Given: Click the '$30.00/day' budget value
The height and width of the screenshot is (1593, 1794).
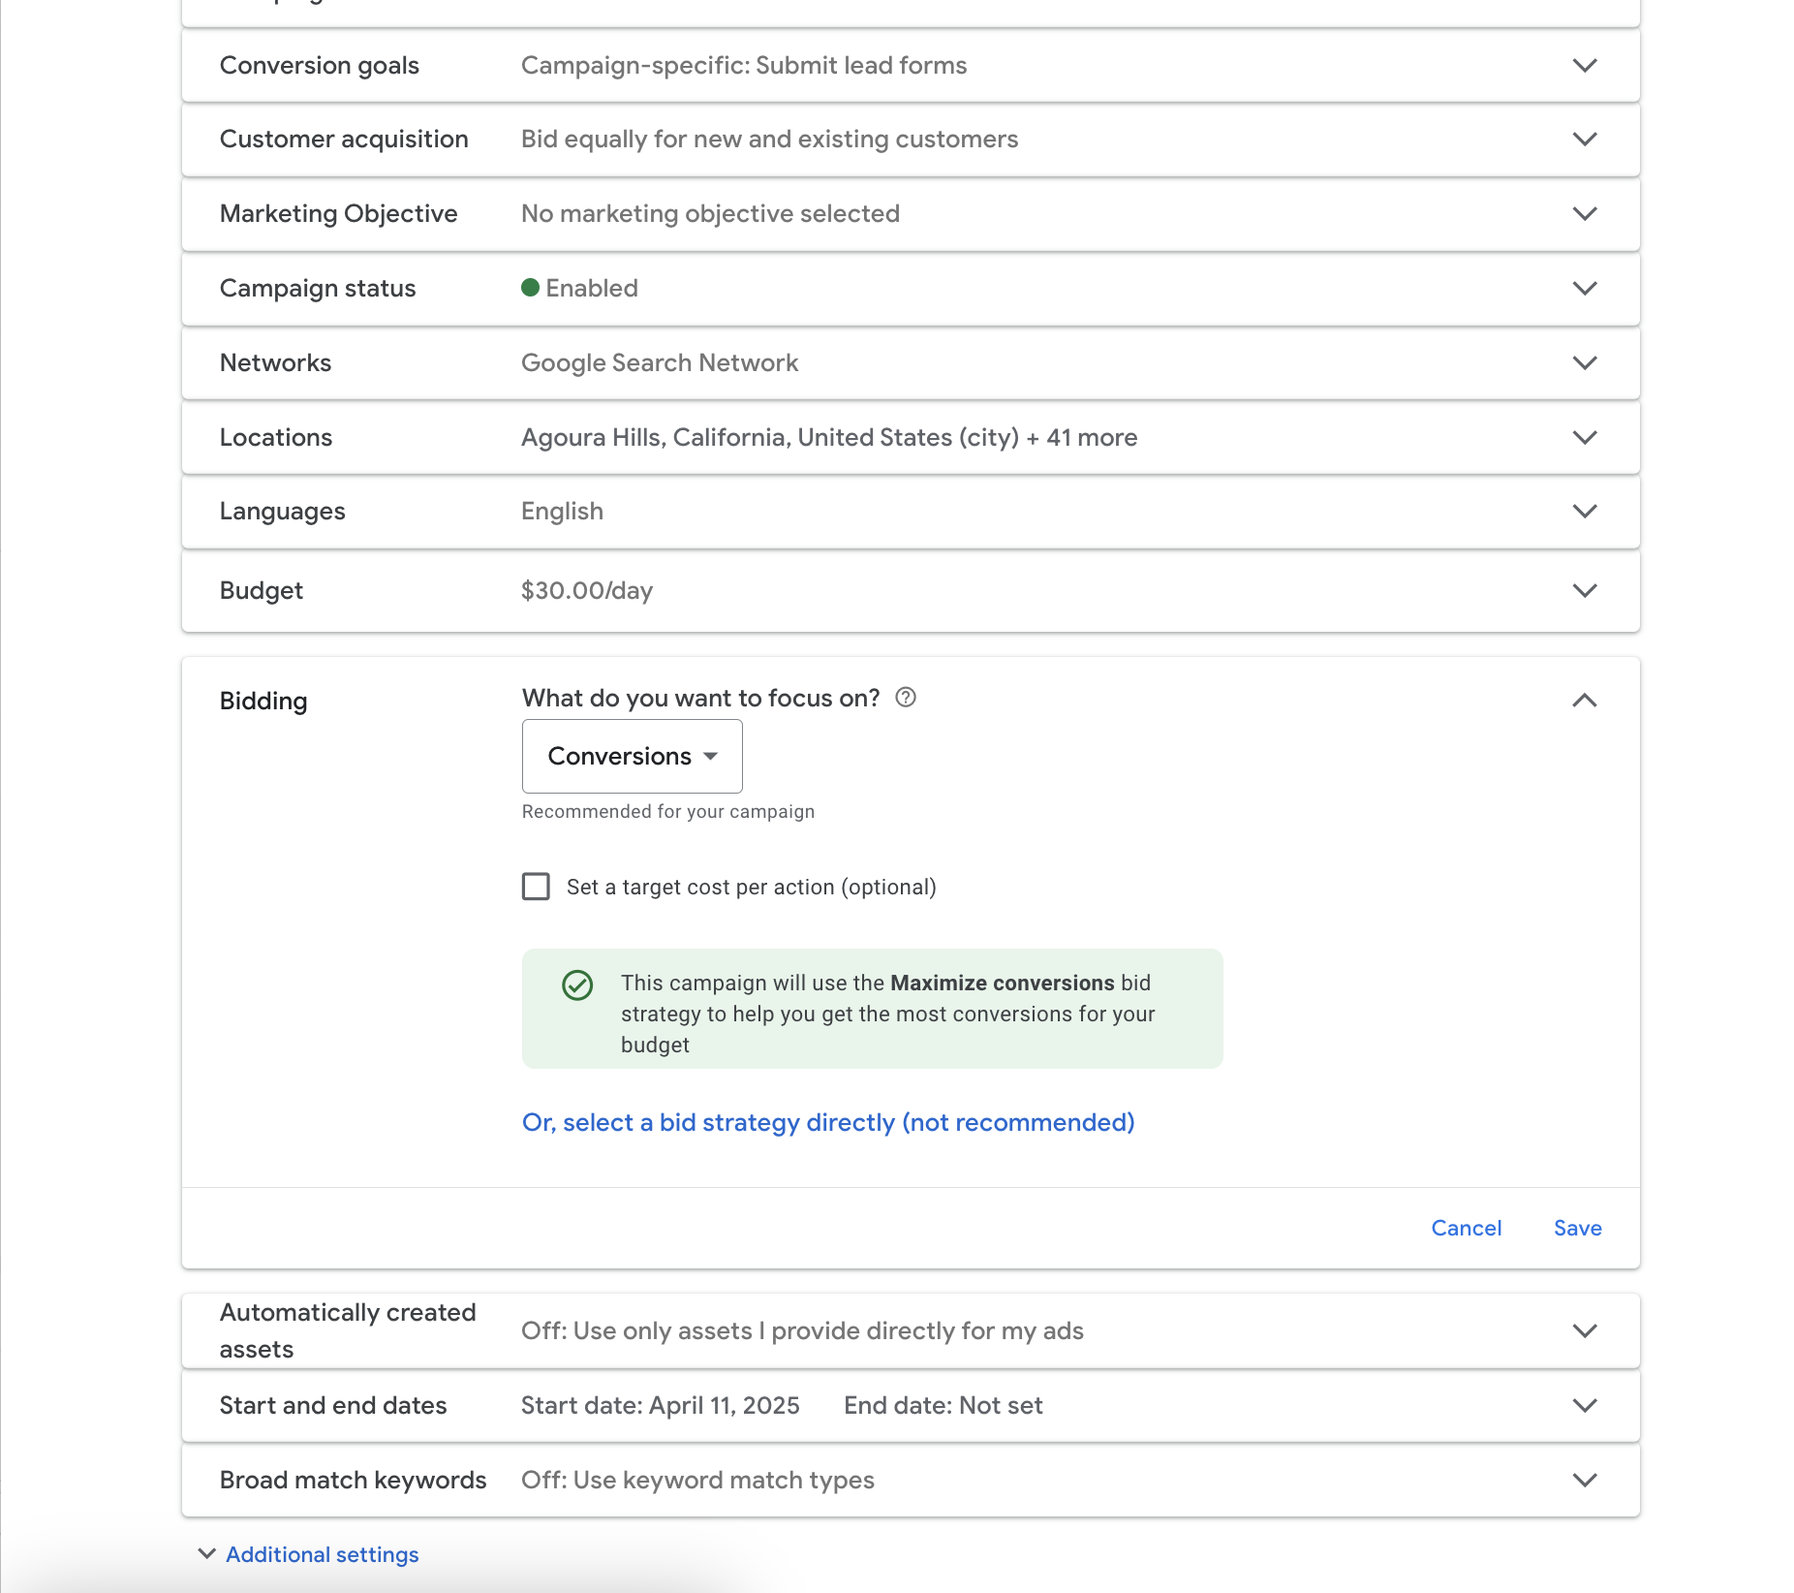Looking at the screenshot, I should click(x=587, y=590).
